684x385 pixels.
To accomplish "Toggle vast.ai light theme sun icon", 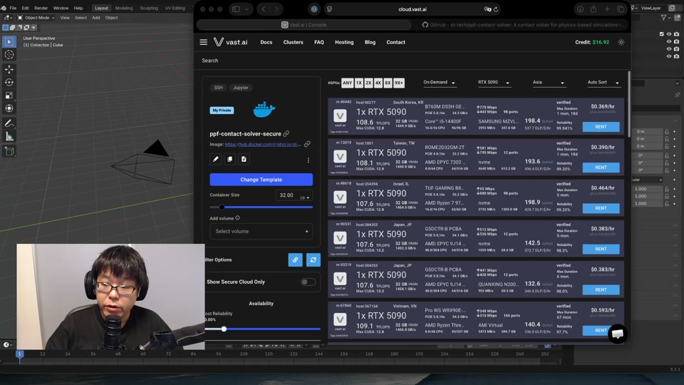I will [621, 42].
